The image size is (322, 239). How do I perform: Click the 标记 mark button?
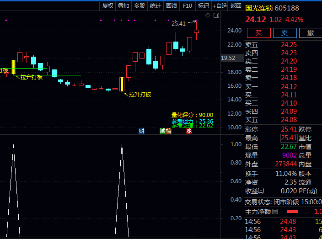(204, 6)
